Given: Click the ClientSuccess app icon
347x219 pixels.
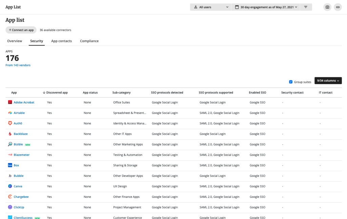Looking at the screenshot, I should point(10,217).
